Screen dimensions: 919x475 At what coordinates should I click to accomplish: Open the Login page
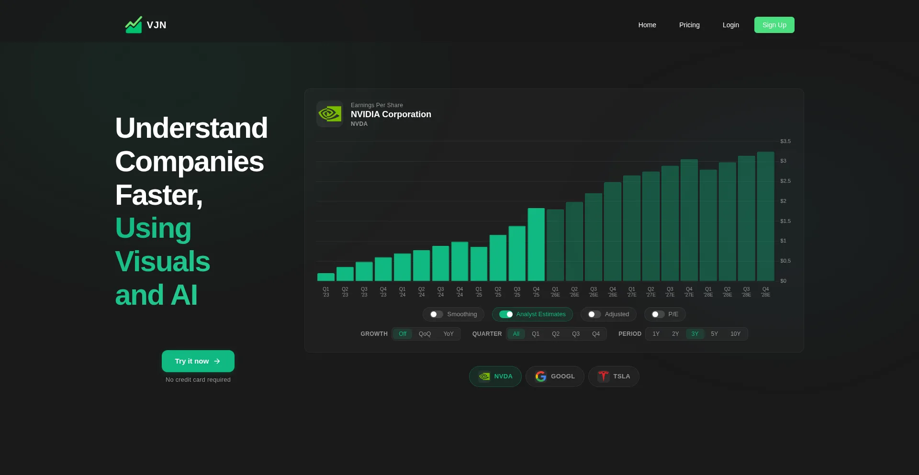pyautogui.click(x=731, y=25)
